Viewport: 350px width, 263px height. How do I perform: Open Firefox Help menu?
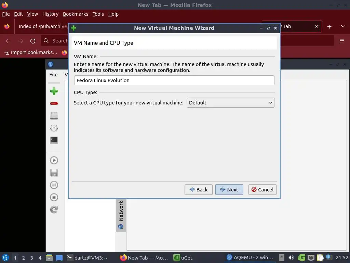(x=113, y=14)
